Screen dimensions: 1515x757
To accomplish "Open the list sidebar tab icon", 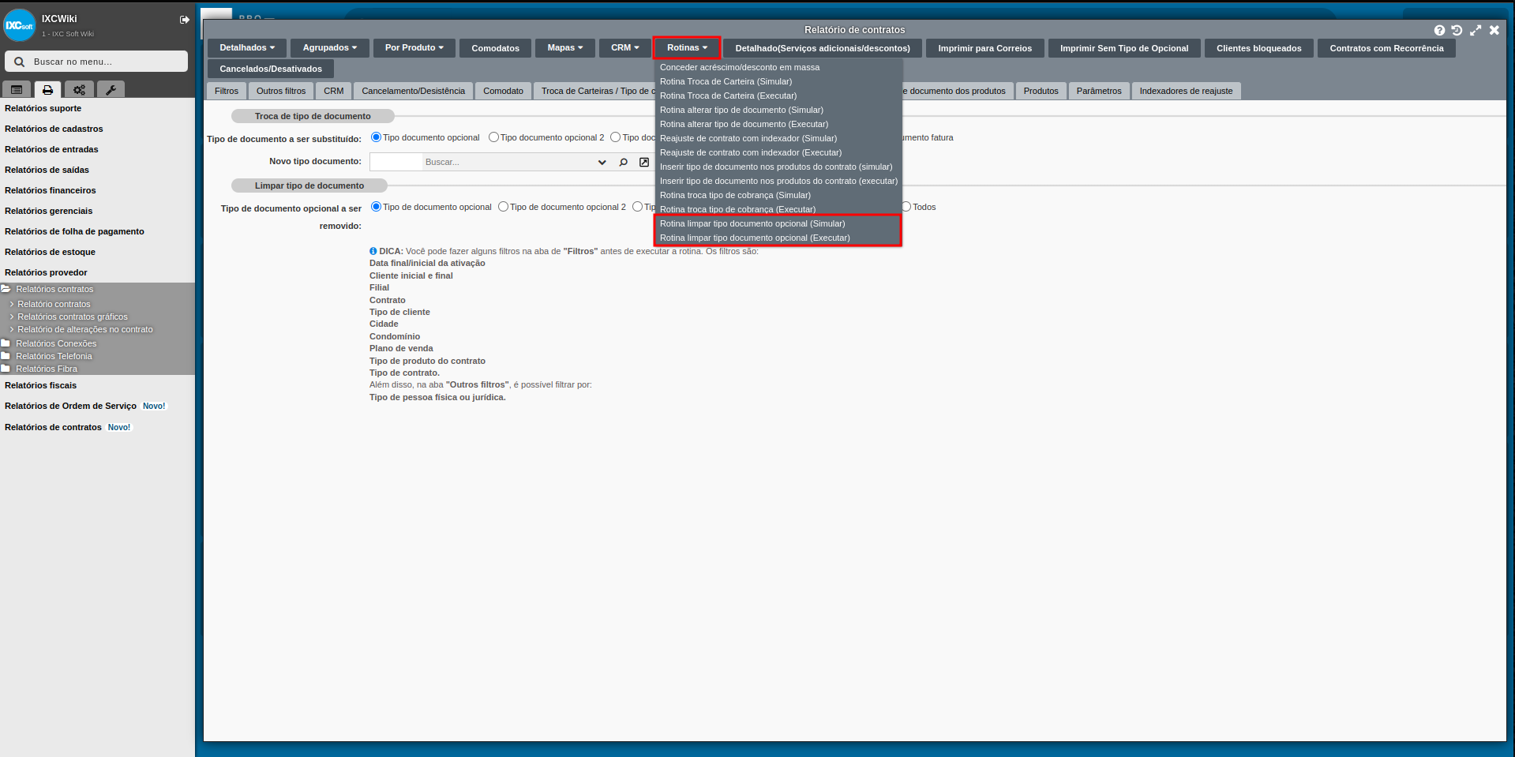I will [x=17, y=90].
